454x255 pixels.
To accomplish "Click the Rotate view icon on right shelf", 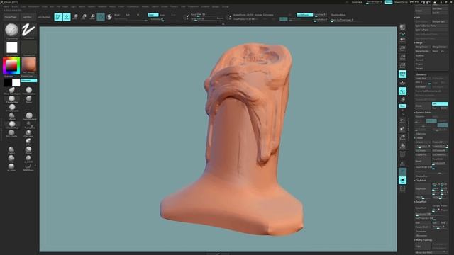I will tap(402, 146).
